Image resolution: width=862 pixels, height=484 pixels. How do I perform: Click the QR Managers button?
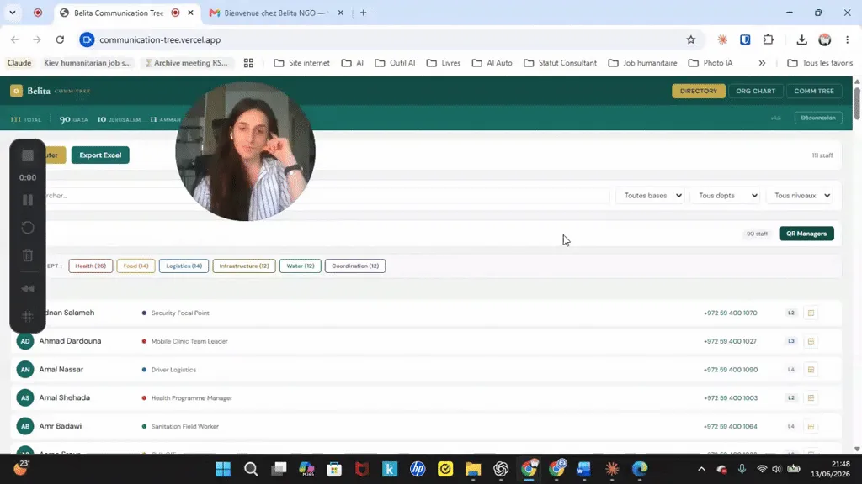[x=806, y=234]
